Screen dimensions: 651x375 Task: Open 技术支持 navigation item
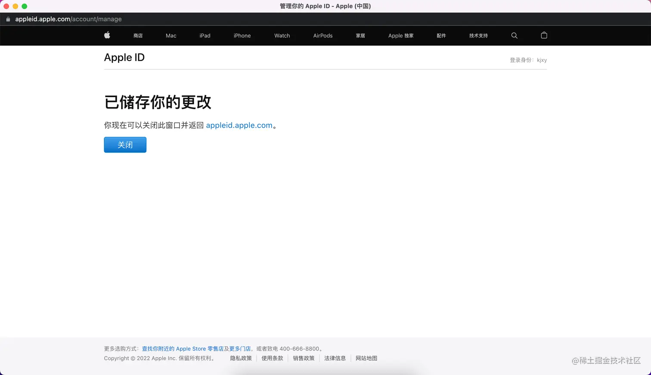pos(478,36)
